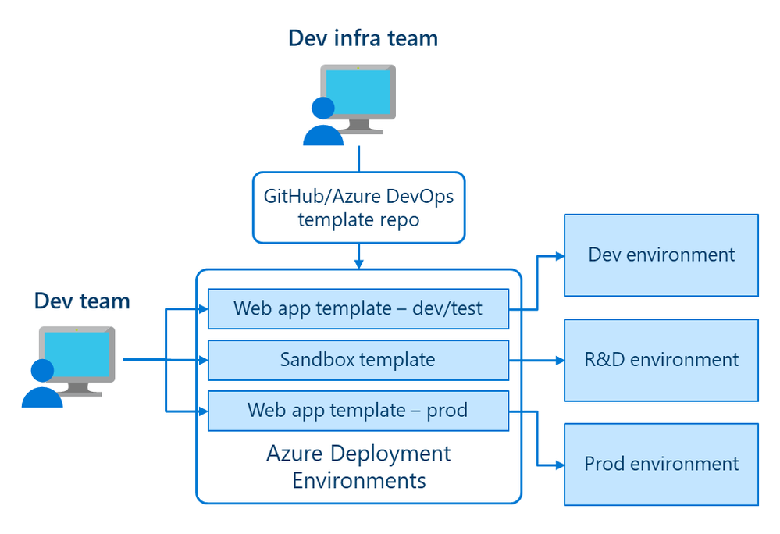Click the Prod environment box
This screenshot has width=780, height=534.
click(x=661, y=465)
